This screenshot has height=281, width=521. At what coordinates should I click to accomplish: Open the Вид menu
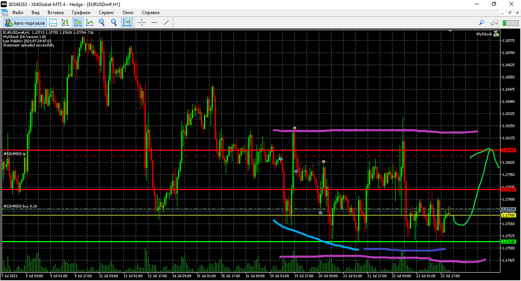tap(36, 13)
